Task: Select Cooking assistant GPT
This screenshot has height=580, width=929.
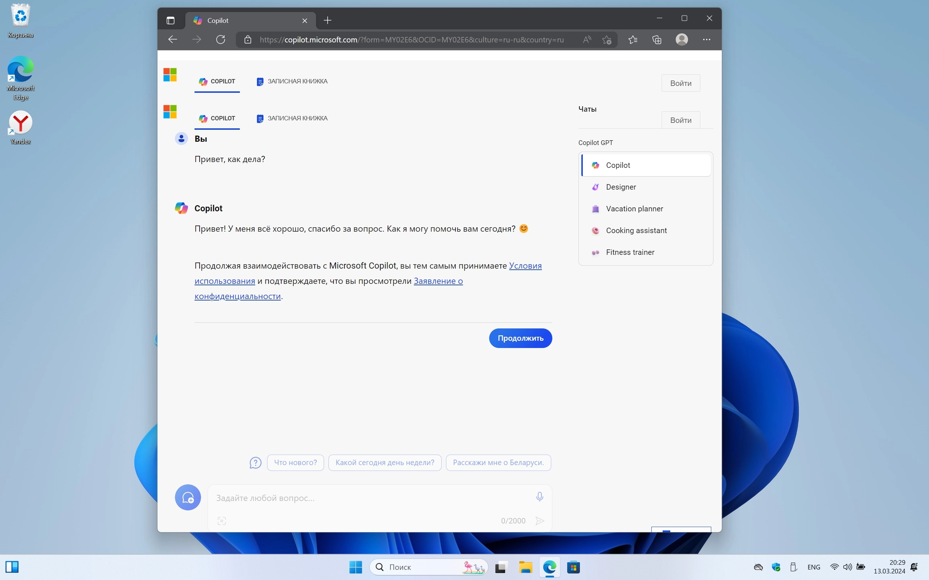Action: (636, 231)
